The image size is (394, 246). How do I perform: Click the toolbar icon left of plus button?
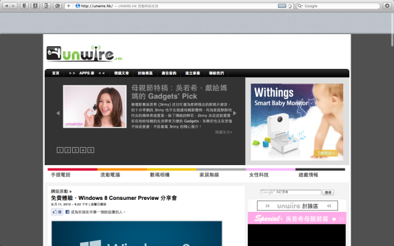[57, 5]
